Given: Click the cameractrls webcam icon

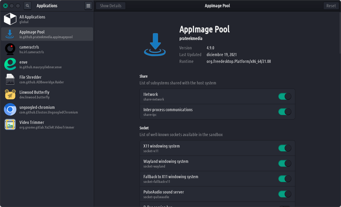Looking at the screenshot, I should point(10,49).
